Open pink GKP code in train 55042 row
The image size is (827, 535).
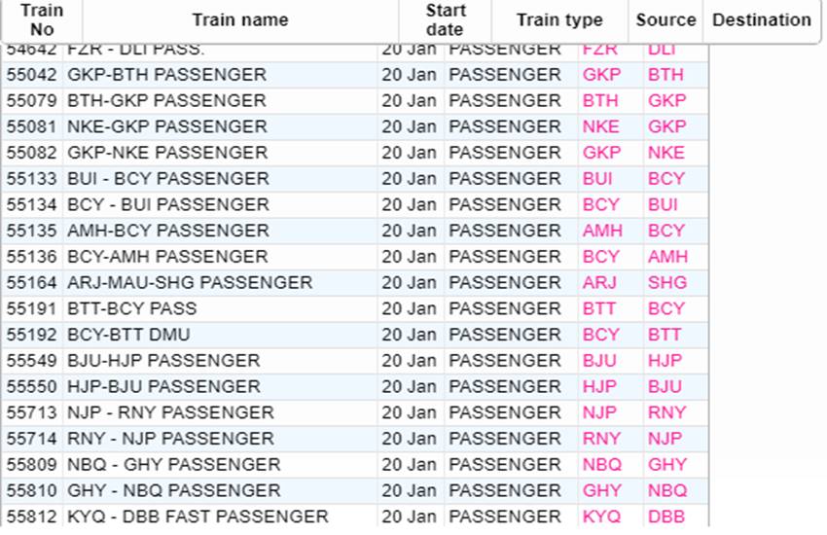[x=601, y=75]
